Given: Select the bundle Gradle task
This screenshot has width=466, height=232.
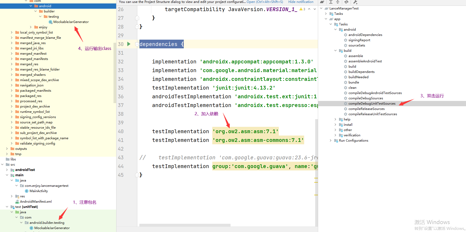Looking at the screenshot, I should click(x=354, y=82).
